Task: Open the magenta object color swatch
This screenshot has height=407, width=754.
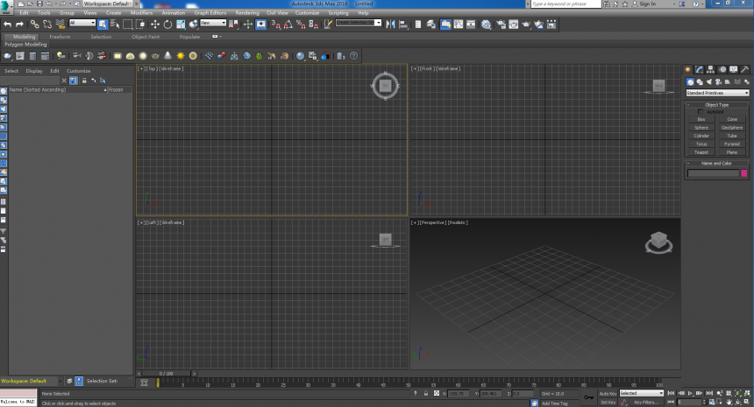Action: point(743,173)
